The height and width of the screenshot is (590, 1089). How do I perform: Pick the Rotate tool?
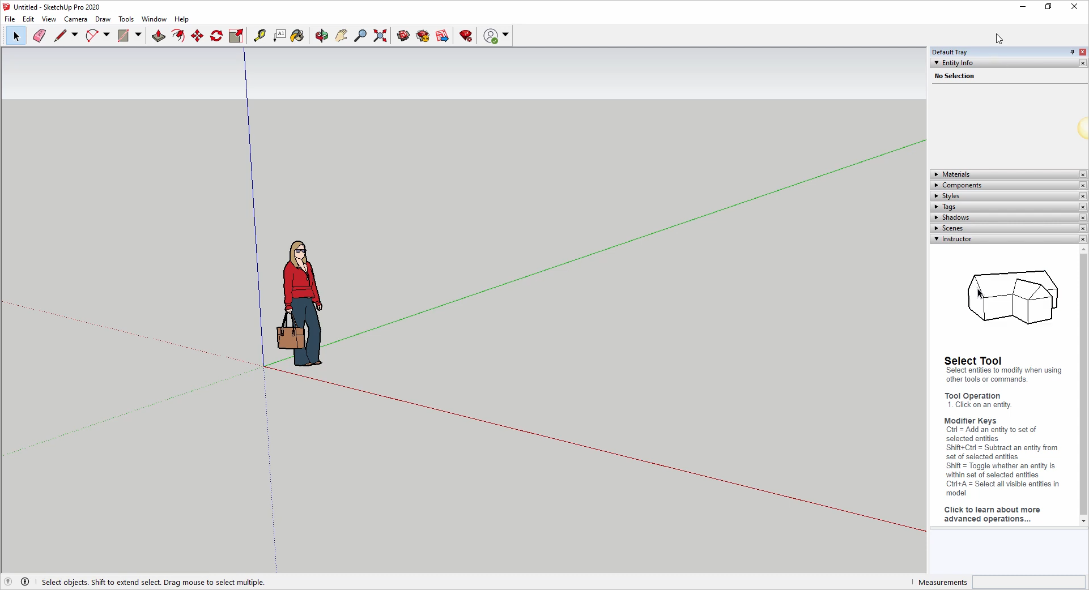(216, 36)
